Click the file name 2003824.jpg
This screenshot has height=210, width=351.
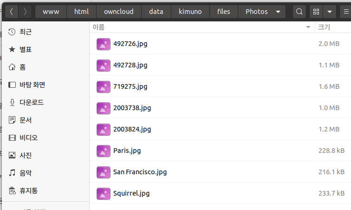(132, 130)
